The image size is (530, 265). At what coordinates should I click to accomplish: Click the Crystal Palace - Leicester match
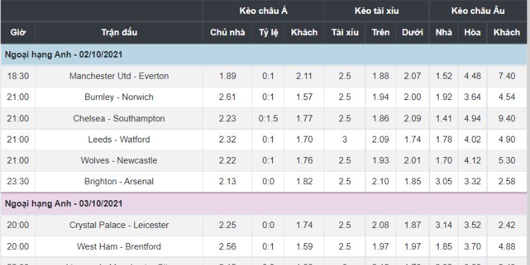119,225
